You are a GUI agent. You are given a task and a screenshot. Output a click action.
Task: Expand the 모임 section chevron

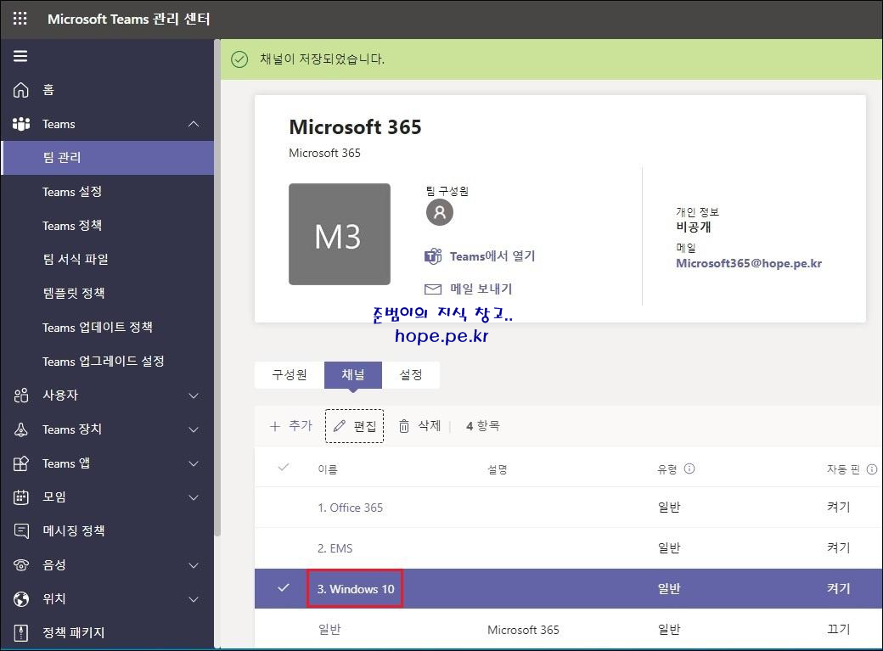click(x=194, y=498)
